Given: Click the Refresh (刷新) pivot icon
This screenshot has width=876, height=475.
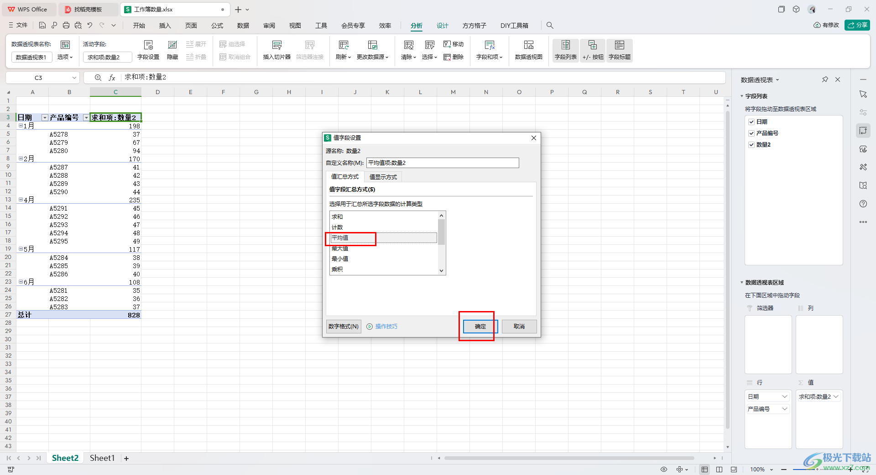Looking at the screenshot, I should click(x=343, y=50).
